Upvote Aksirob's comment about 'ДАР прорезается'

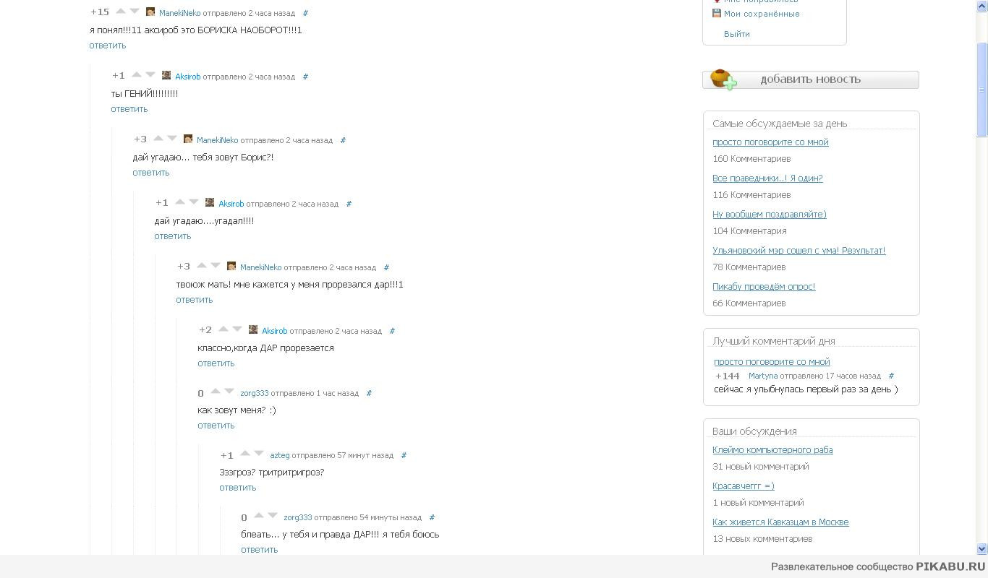pyautogui.click(x=223, y=329)
